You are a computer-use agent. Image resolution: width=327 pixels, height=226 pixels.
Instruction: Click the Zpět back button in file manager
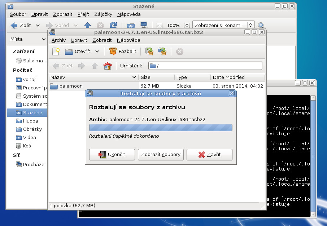(x=21, y=26)
